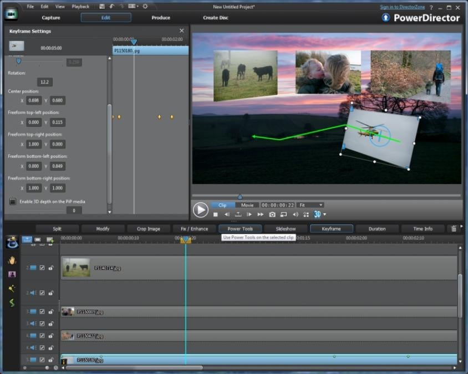
Task: Sign in to DirectorZone link
Action: coord(403,7)
